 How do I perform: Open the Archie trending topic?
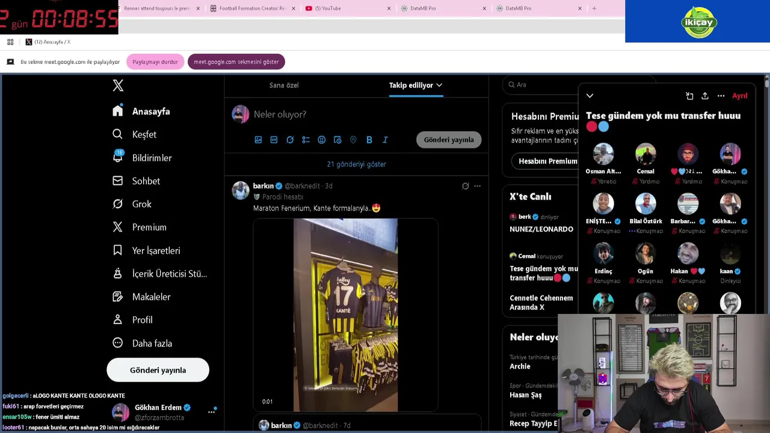point(520,366)
